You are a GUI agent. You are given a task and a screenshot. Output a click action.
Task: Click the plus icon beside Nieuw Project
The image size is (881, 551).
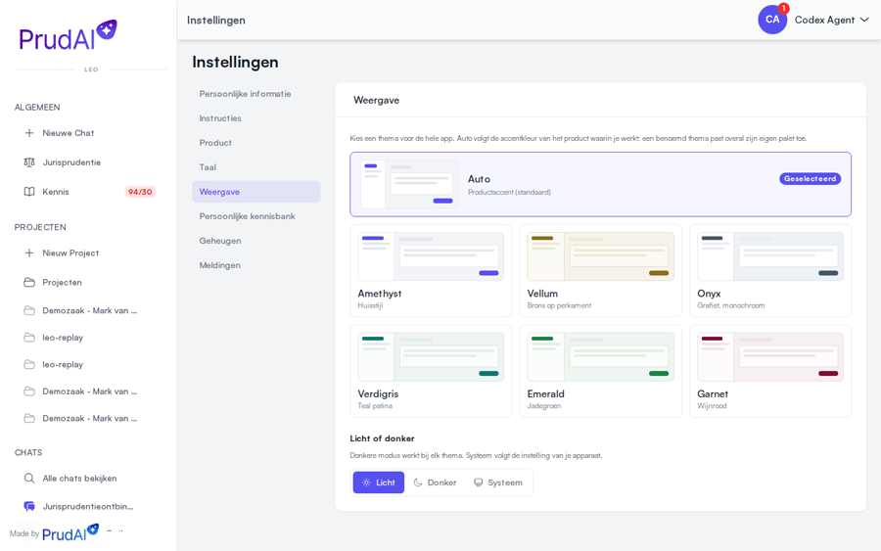point(29,253)
